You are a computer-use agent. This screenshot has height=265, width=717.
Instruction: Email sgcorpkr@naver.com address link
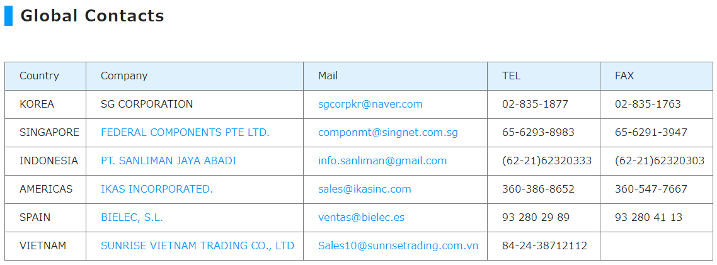pyautogui.click(x=370, y=104)
